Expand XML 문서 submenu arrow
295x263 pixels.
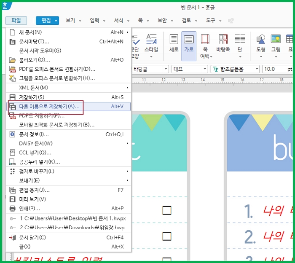127,88
